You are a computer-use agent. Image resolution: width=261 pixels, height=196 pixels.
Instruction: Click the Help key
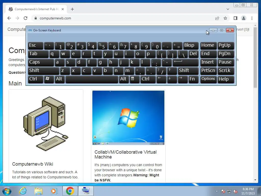226,79
